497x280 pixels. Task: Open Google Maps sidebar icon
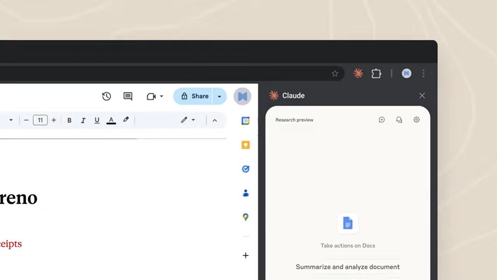point(246,217)
